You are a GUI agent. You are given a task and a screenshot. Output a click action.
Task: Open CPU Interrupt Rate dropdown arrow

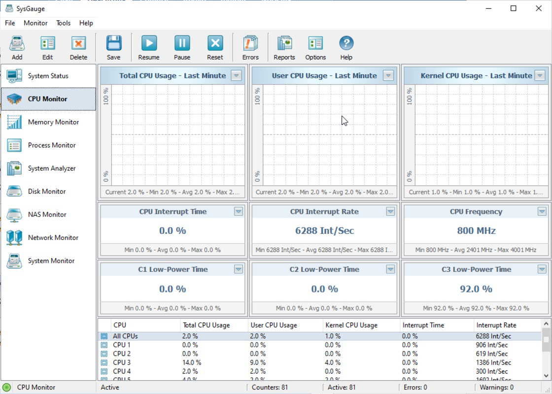pos(390,211)
